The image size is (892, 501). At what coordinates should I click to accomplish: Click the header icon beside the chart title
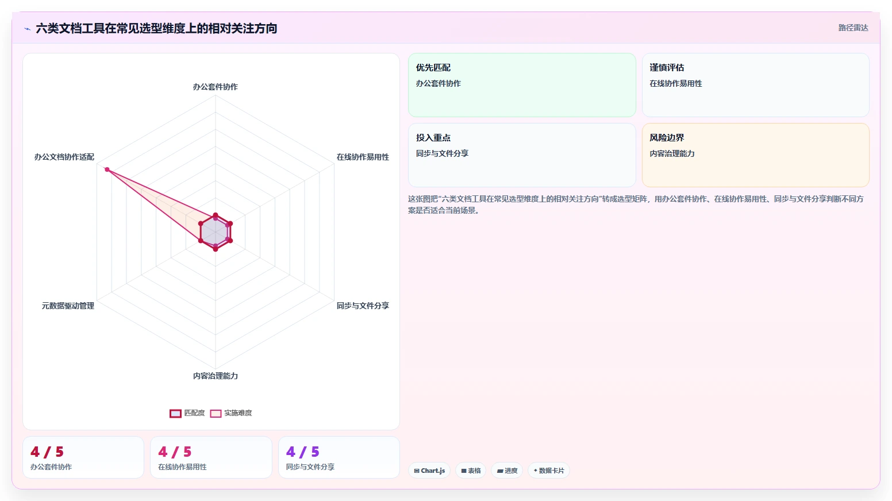(27, 29)
